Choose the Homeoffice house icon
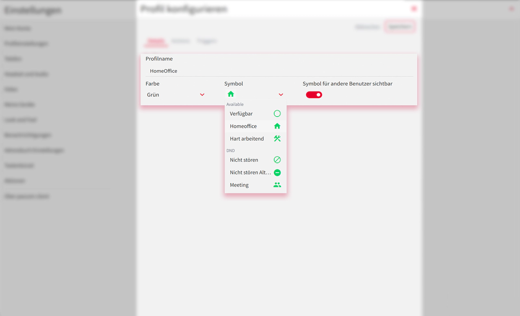520x316 pixels. tap(277, 126)
